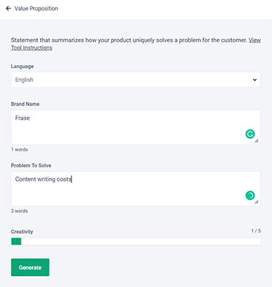Click the Grammarly loading icon in Problem field
Image resolution: width=272 pixels, height=287 pixels.
[250, 195]
